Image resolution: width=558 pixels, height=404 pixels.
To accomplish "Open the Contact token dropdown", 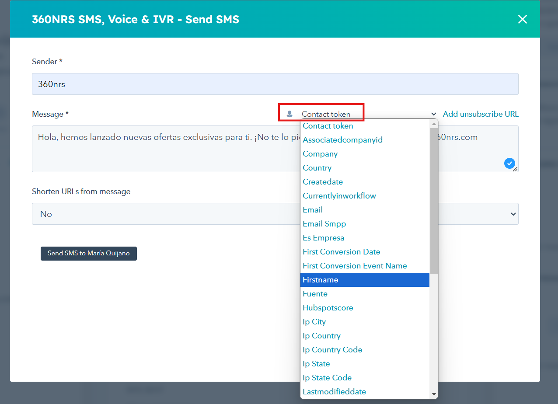I will point(326,114).
